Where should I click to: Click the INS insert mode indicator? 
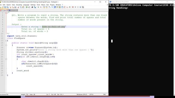click(x=104, y=94)
